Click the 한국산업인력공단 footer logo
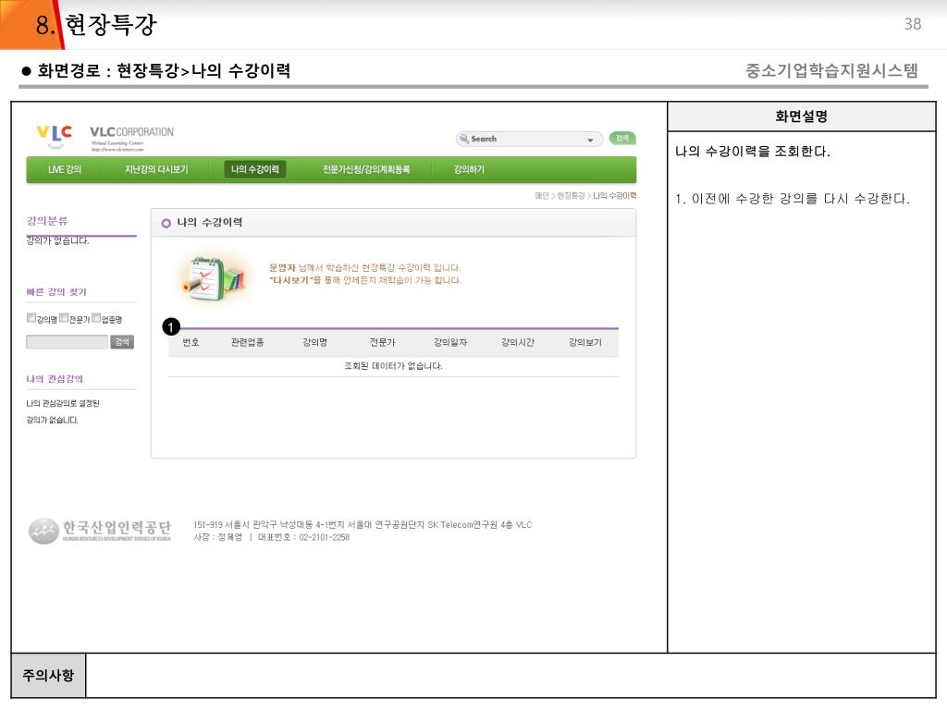This screenshot has height=710, width=947. [100, 531]
